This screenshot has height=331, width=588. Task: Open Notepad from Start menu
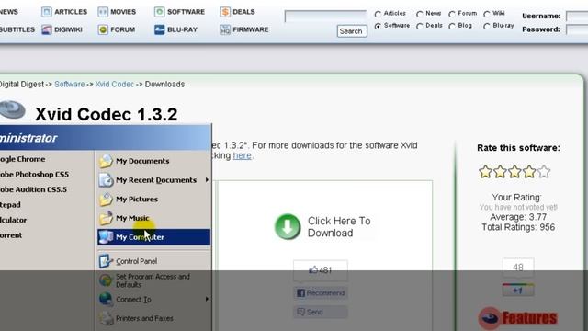point(10,205)
